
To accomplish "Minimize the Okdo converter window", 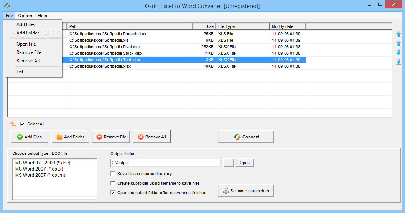I will (x=370, y=5).
